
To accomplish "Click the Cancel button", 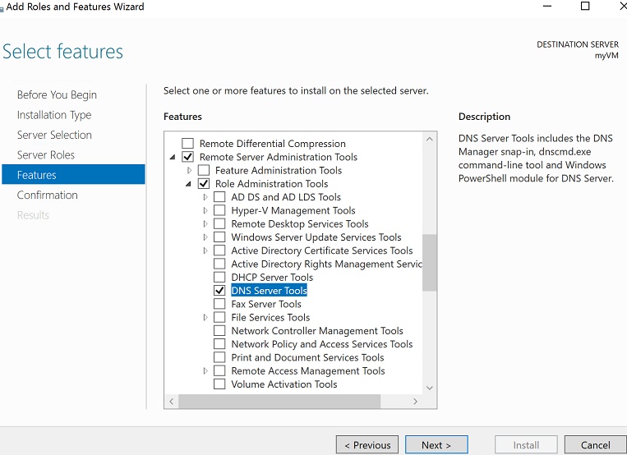I will (596, 445).
